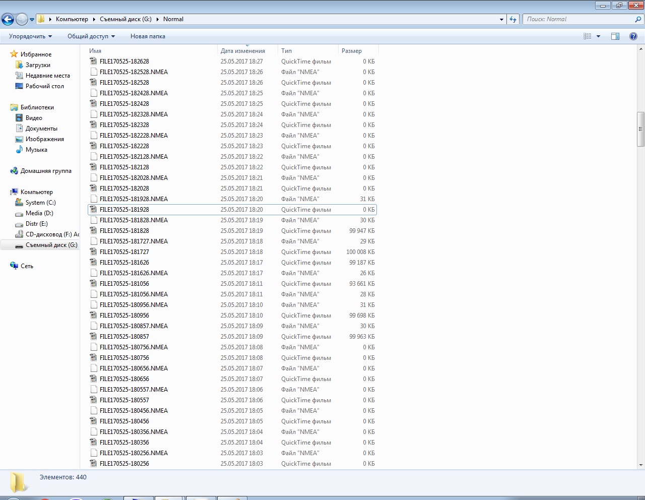The height and width of the screenshot is (500, 645).
Task: Click the change view icon
Action: tap(587, 36)
